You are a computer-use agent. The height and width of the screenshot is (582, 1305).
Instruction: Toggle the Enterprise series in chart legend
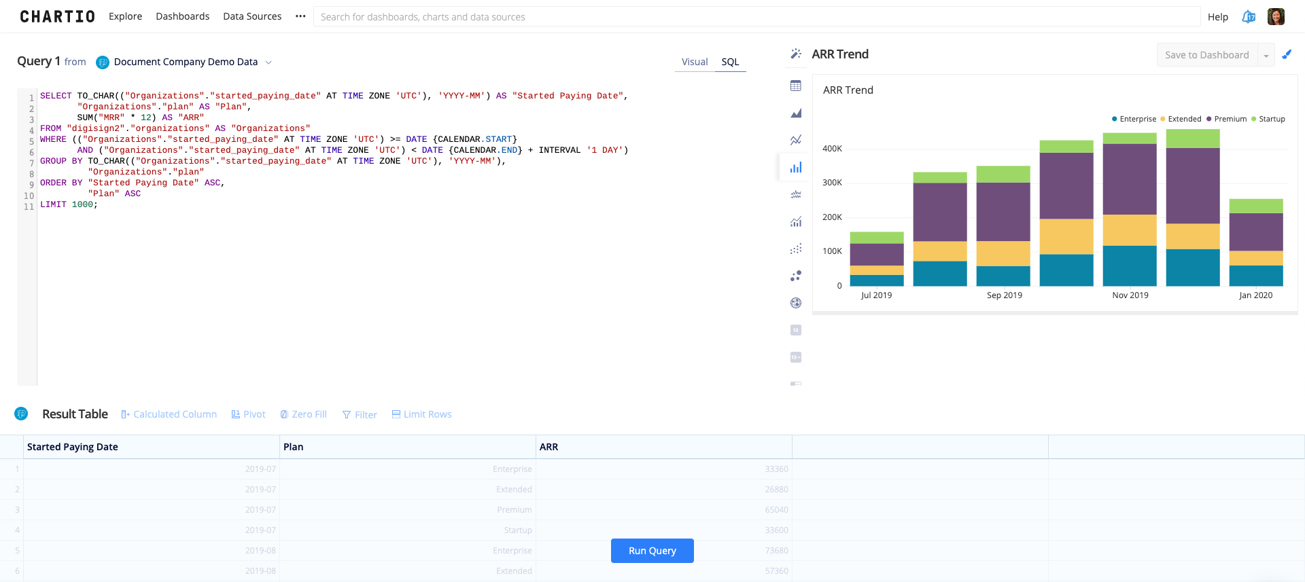point(1133,119)
